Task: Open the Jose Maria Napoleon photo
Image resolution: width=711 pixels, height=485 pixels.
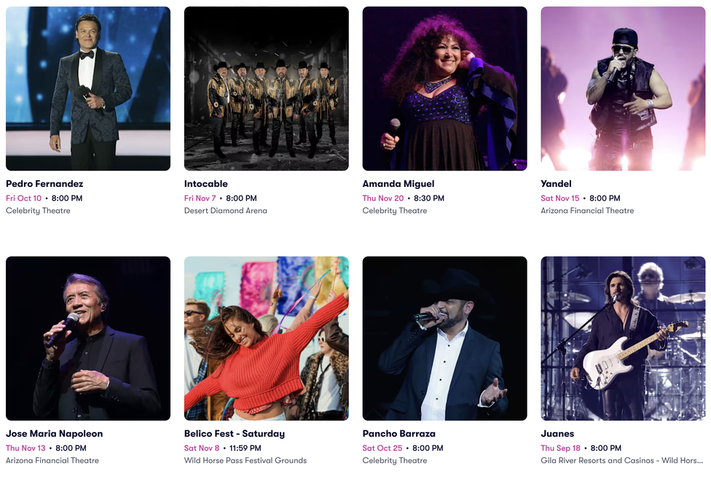Action: coord(88,338)
